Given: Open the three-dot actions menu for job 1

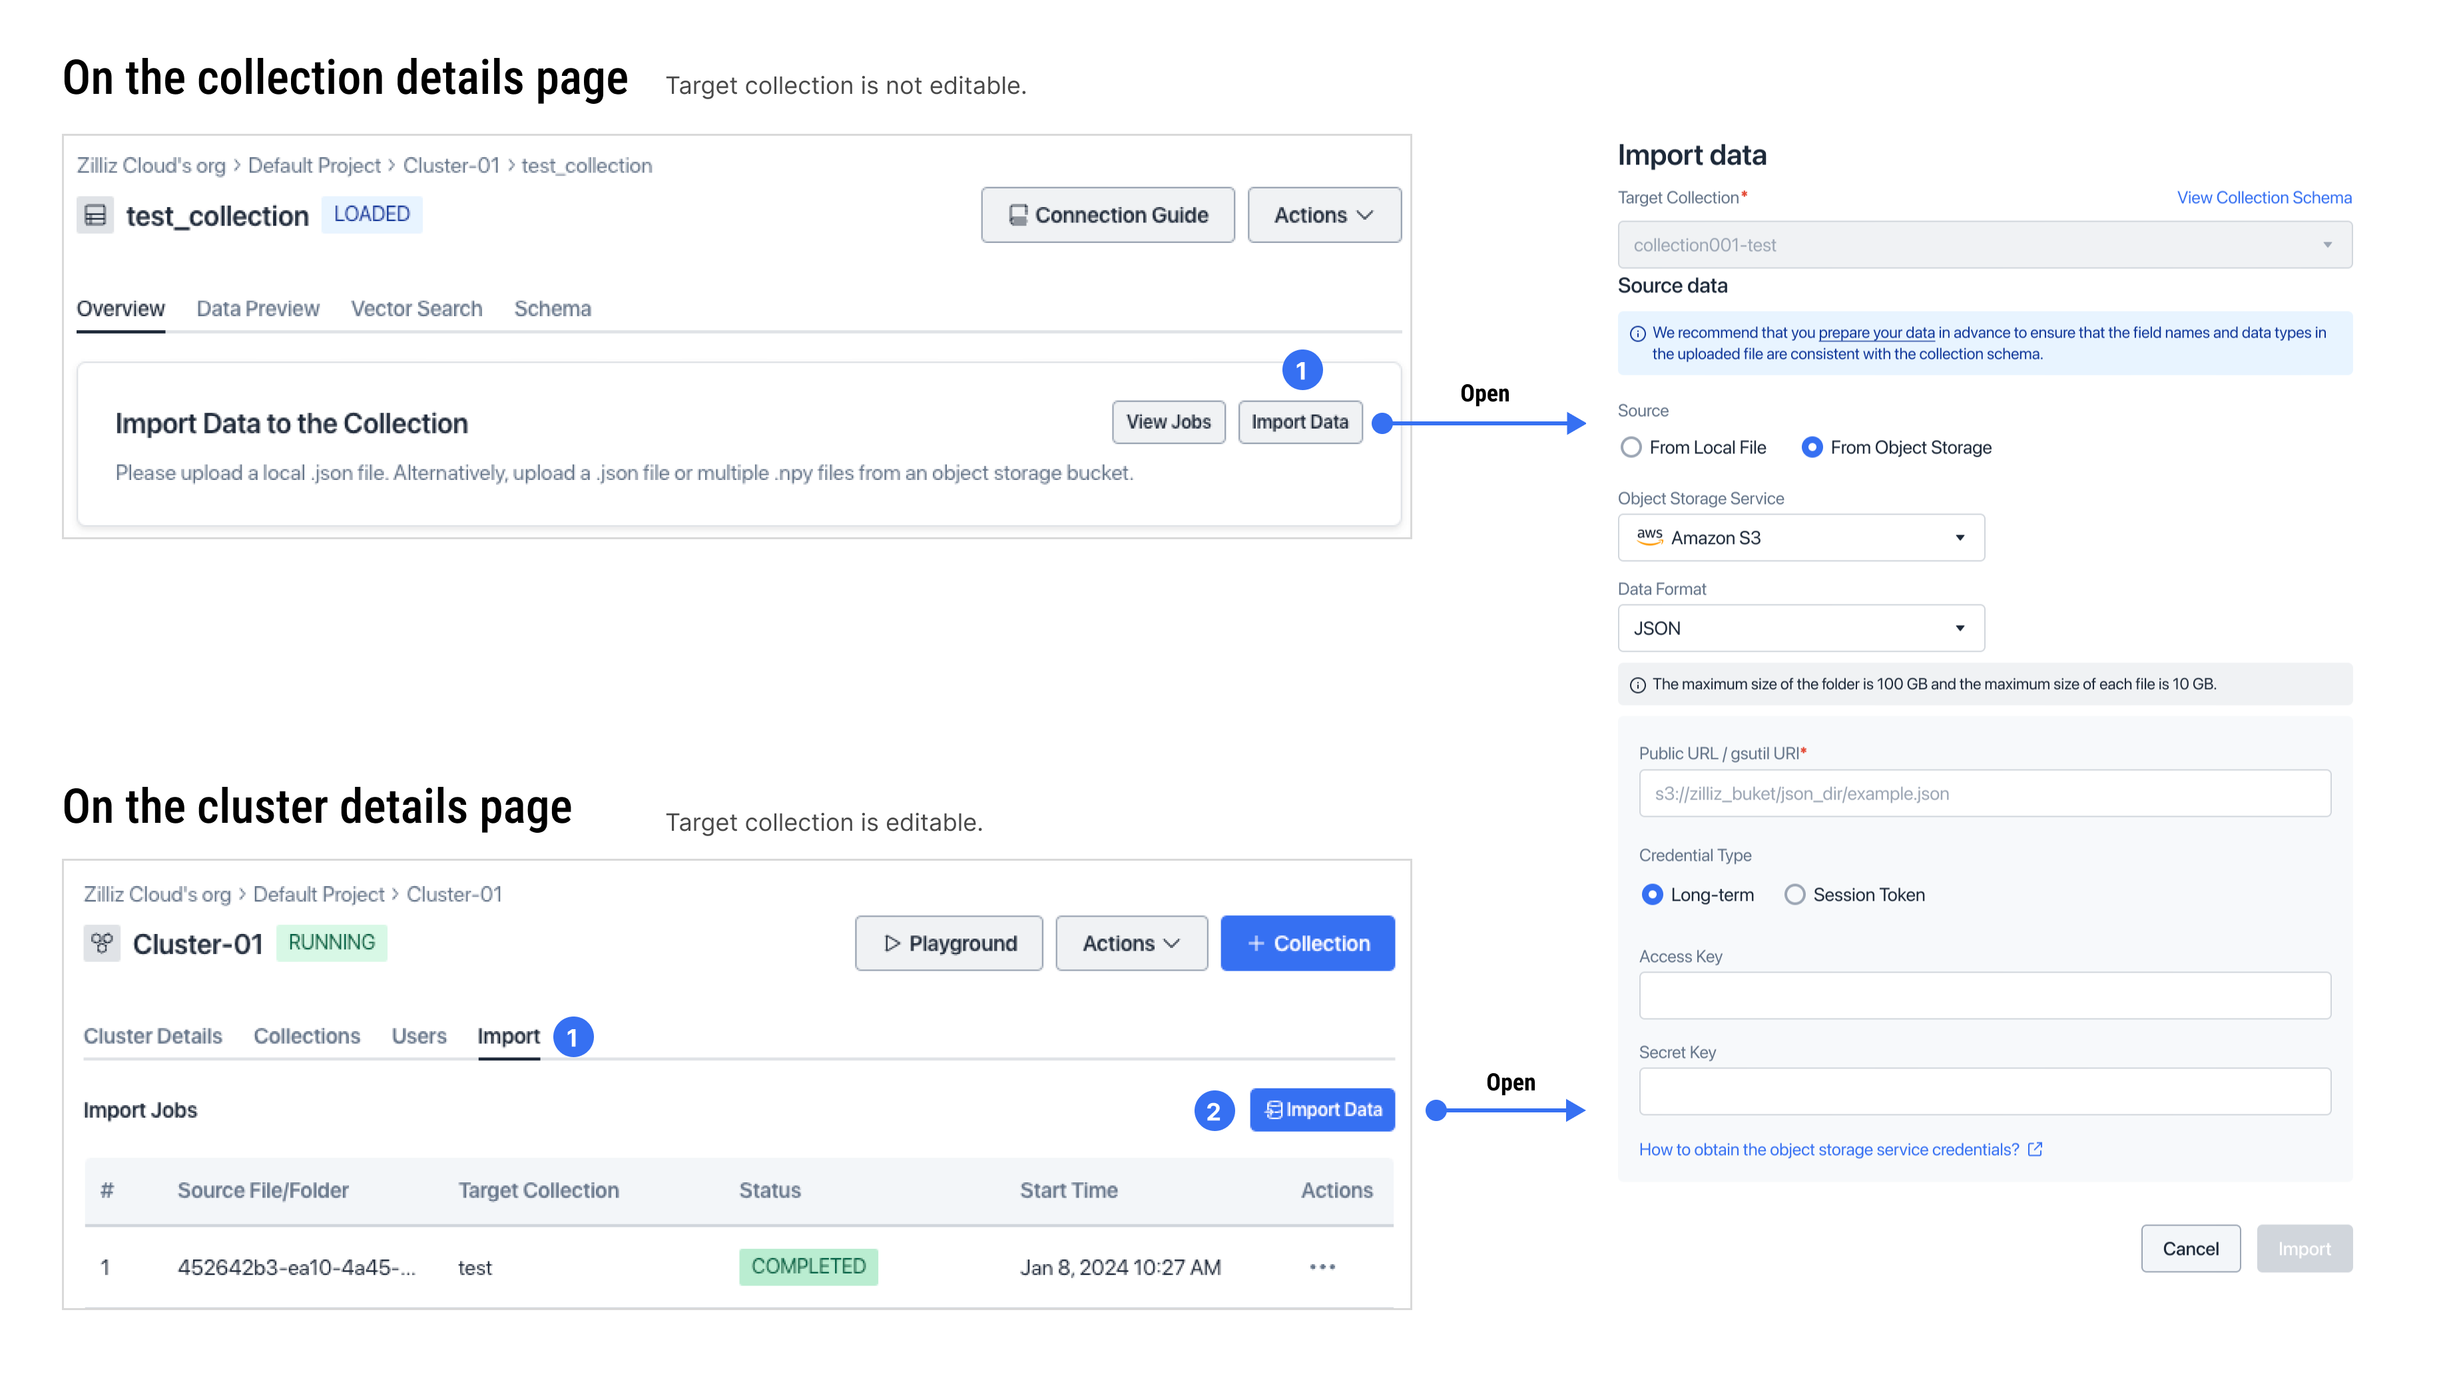Looking at the screenshot, I should pos(1322,1267).
